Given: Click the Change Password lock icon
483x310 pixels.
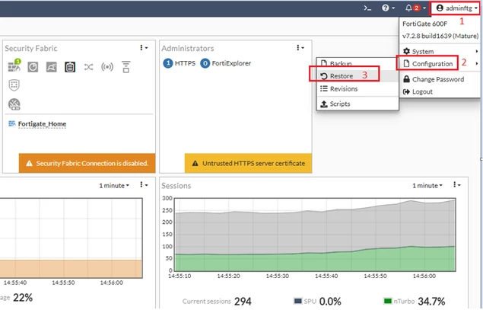Looking at the screenshot, I should (x=407, y=79).
